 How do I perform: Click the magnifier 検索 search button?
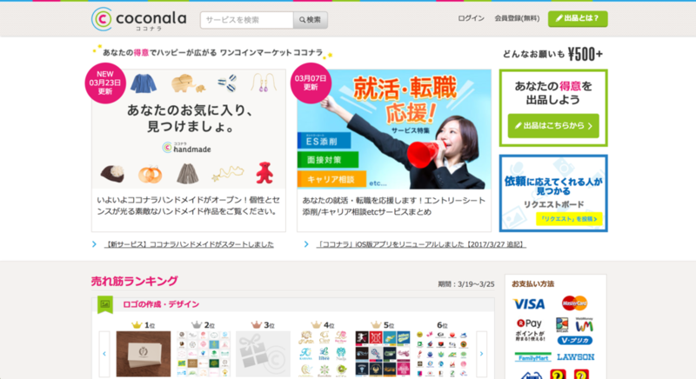tap(311, 20)
